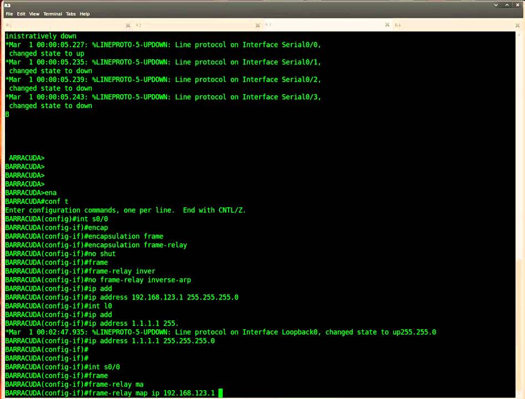The height and width of the screenshot is (399, 525).
Task: Open the File menu
Action: click(x=9, y=14)
